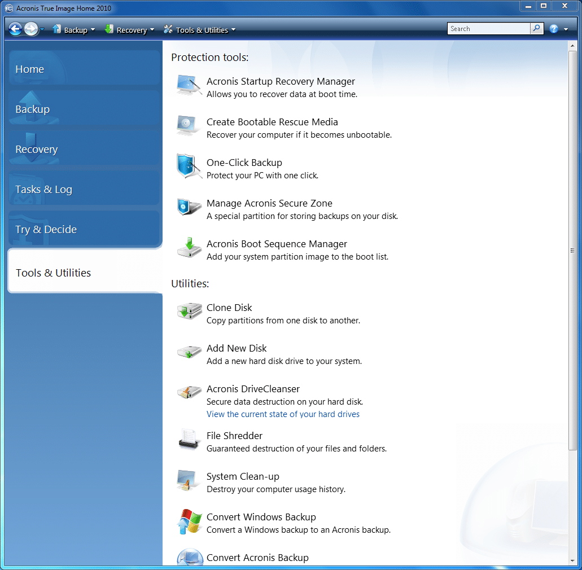Click 'Copy partitions from one disk to another.'
Image resolution: width=582 pixels, height=570 pixels.
point(283,321)
